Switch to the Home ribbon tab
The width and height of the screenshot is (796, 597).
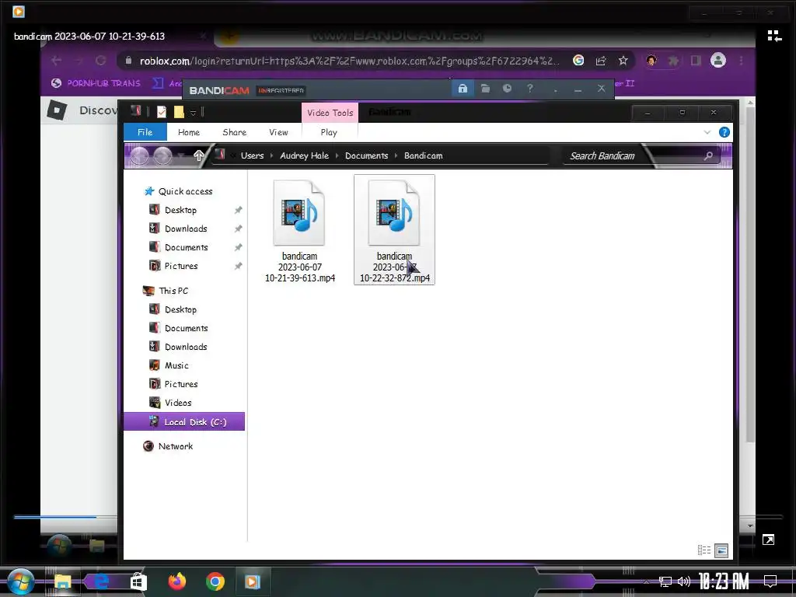coord(189,132)
